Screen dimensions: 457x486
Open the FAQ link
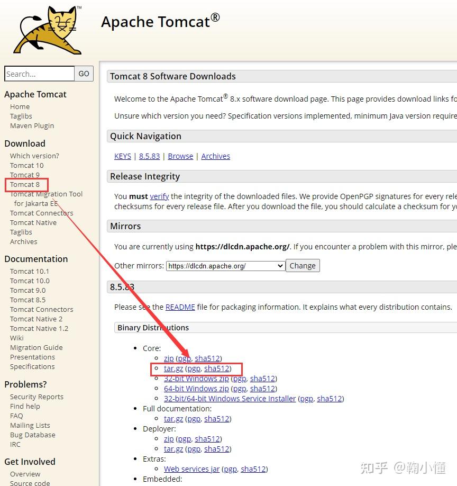point(16,416)
